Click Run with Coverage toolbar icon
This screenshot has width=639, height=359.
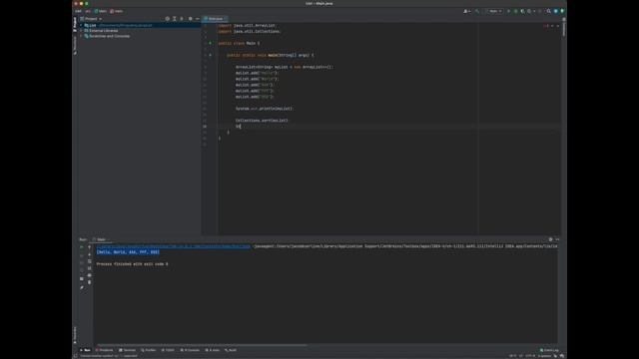522,11
